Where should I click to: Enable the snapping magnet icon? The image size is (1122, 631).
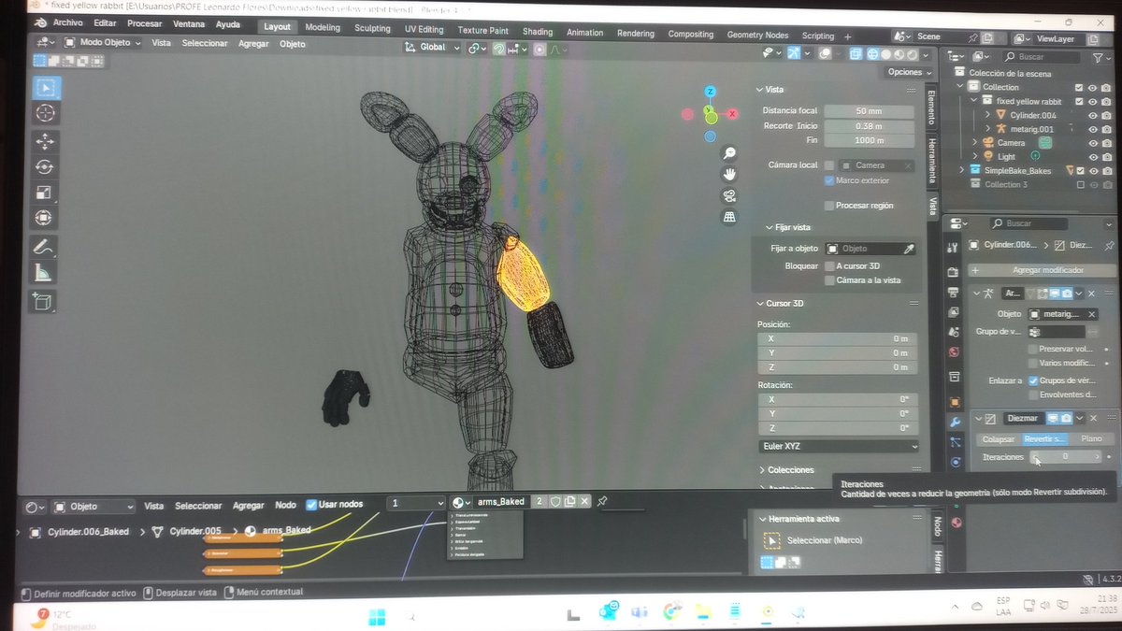(x=499, y=48)
